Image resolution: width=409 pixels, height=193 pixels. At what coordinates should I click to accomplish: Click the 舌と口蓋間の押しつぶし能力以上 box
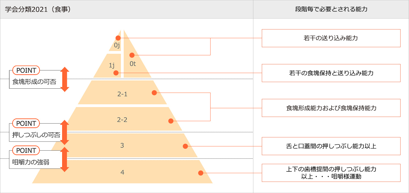331,146
